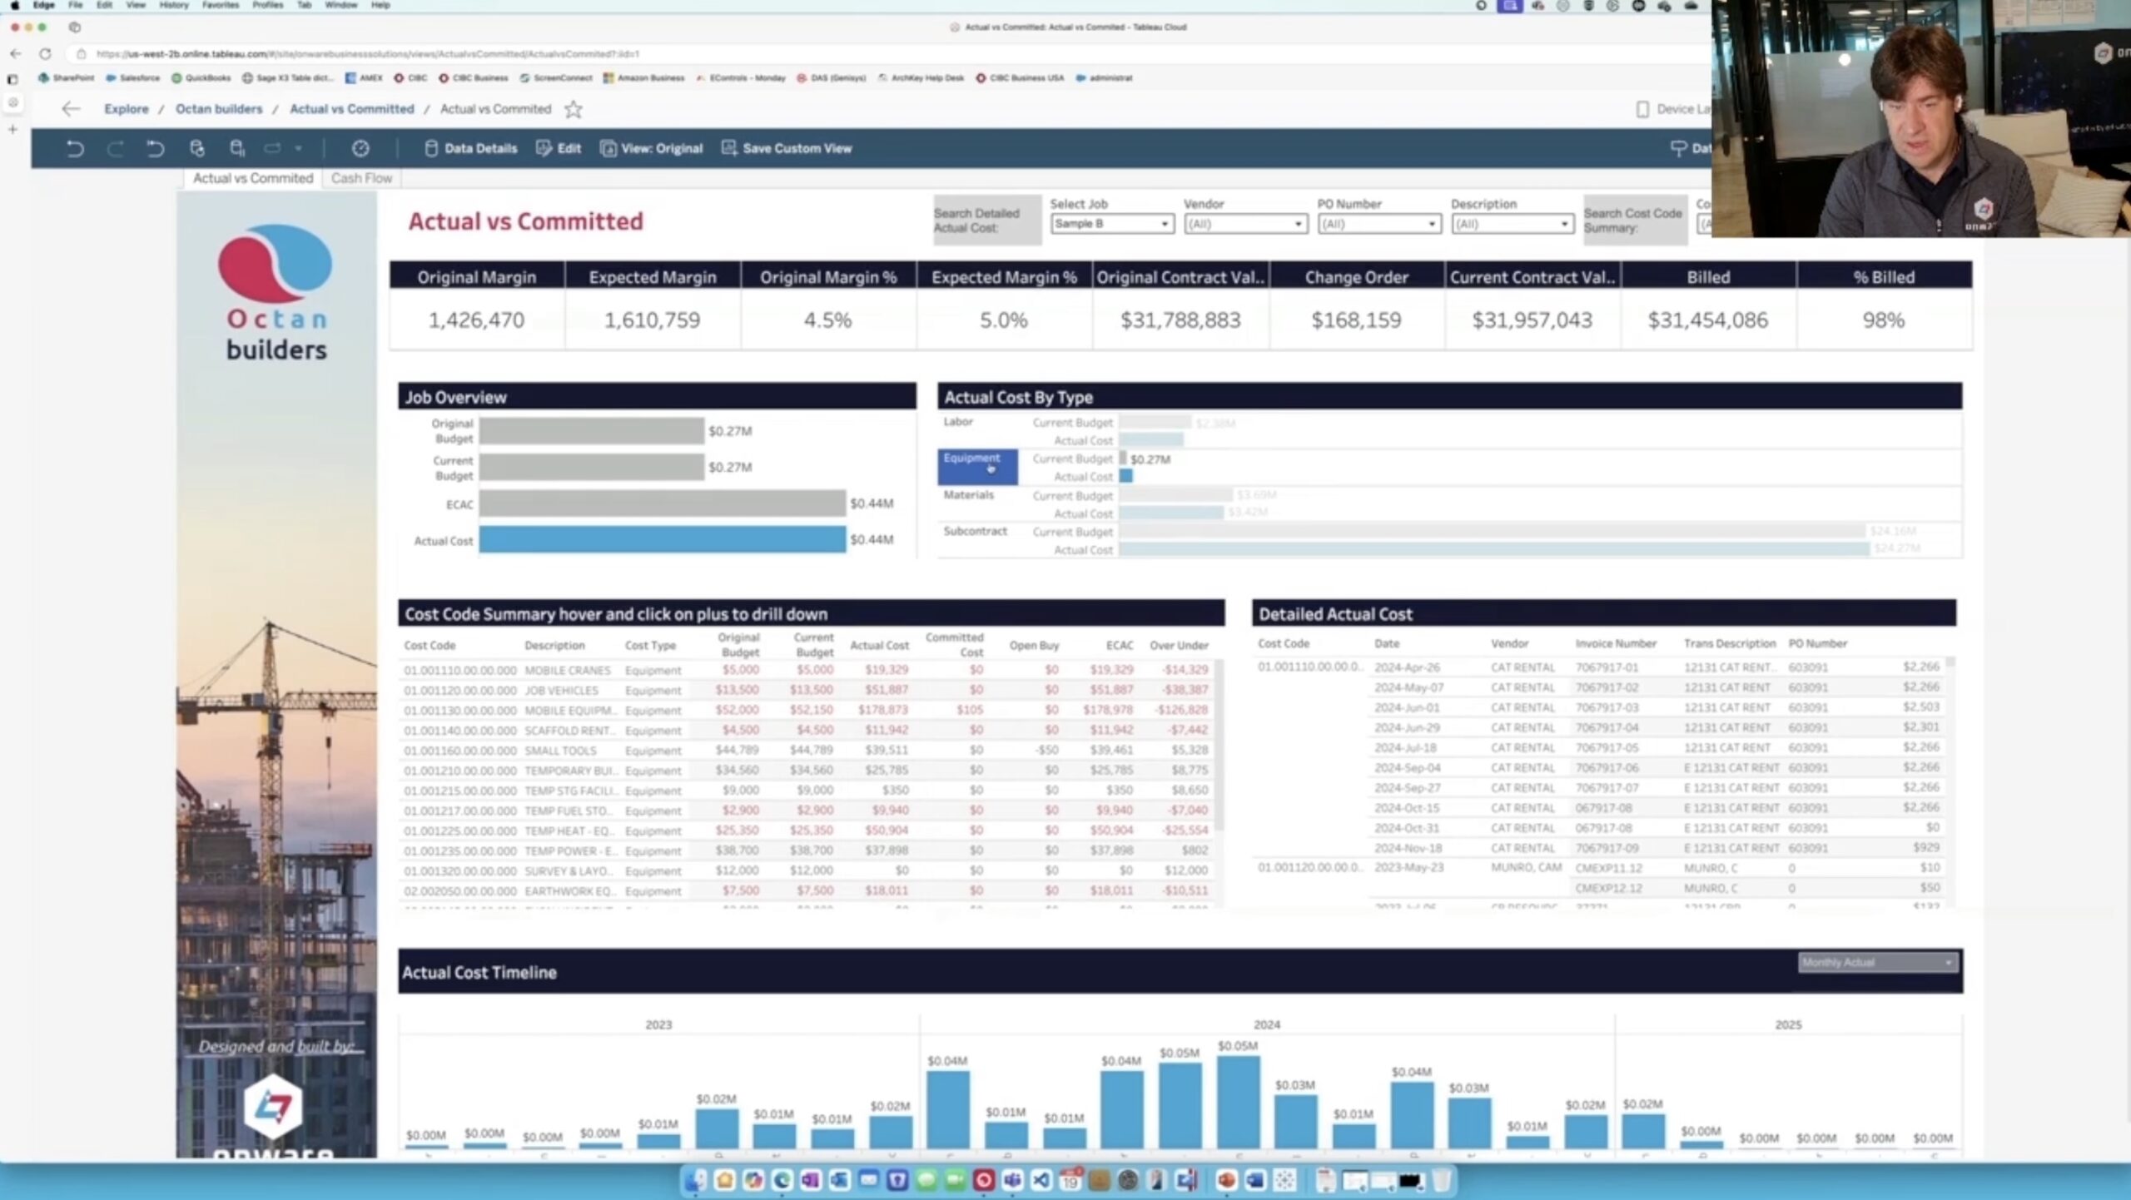2131x1200 pixels.
Task: Open Device Layouts icon
Action: [x=1642, y=109]
